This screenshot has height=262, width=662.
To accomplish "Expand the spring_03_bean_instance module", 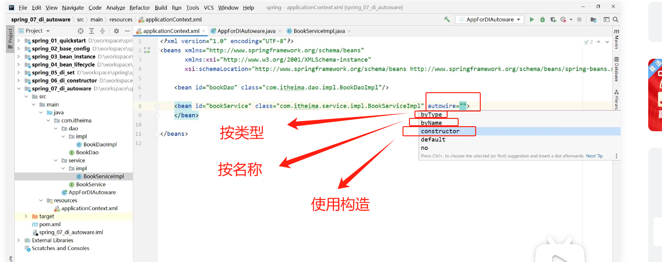I will [19, 56].
